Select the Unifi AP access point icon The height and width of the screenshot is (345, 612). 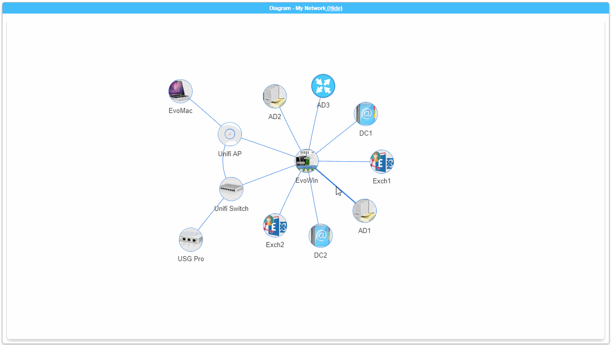229,134
